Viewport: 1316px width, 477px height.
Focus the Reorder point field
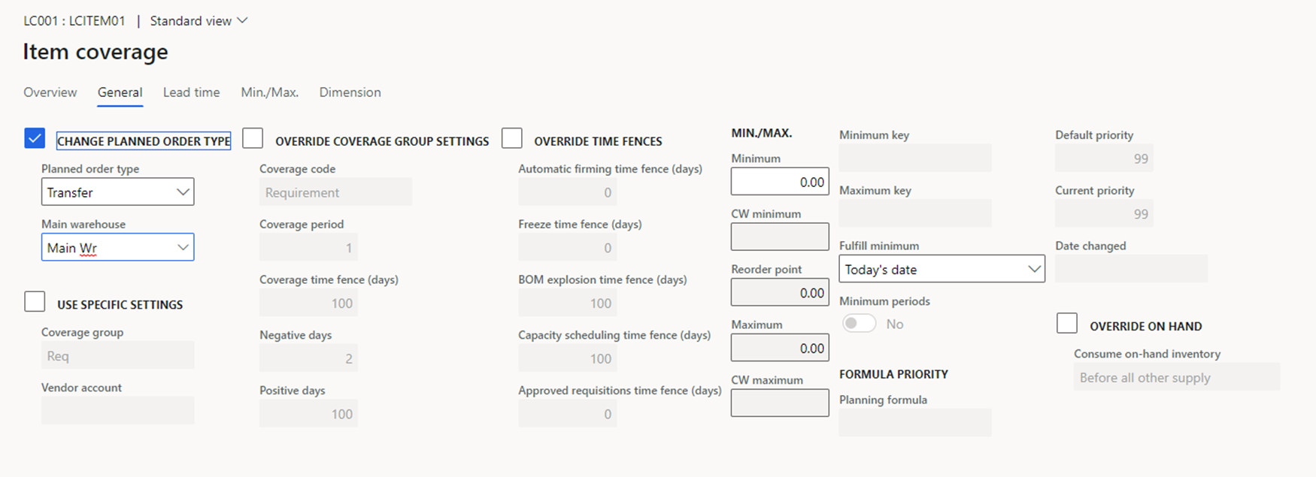click(x=780, y=293)
